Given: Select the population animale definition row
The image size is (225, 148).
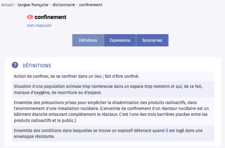Looking at the screenshot, I should point(113,89).
